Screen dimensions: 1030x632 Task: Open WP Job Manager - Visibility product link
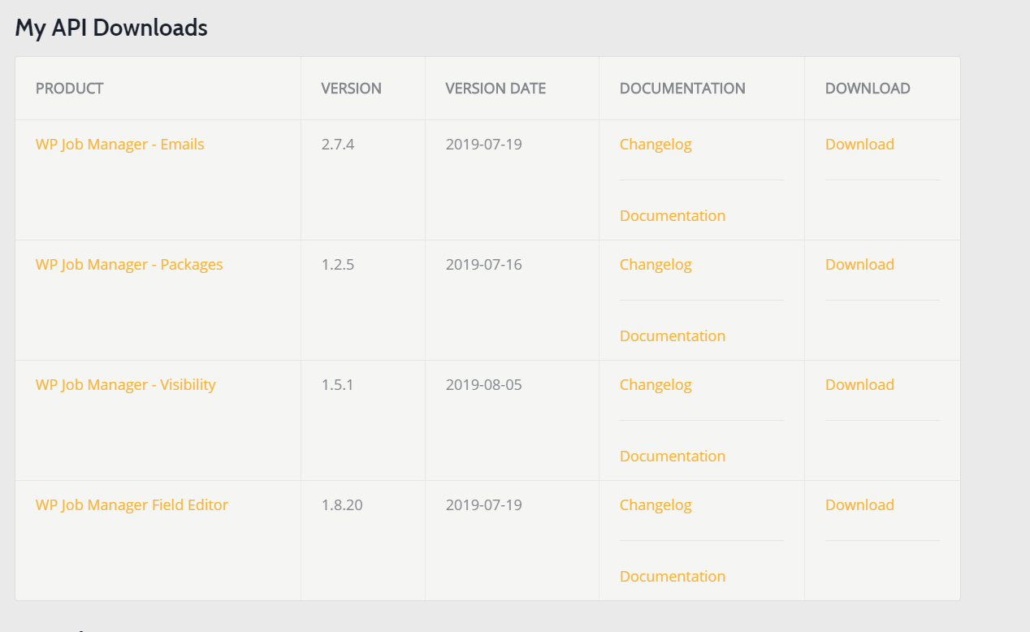(126, 385)
